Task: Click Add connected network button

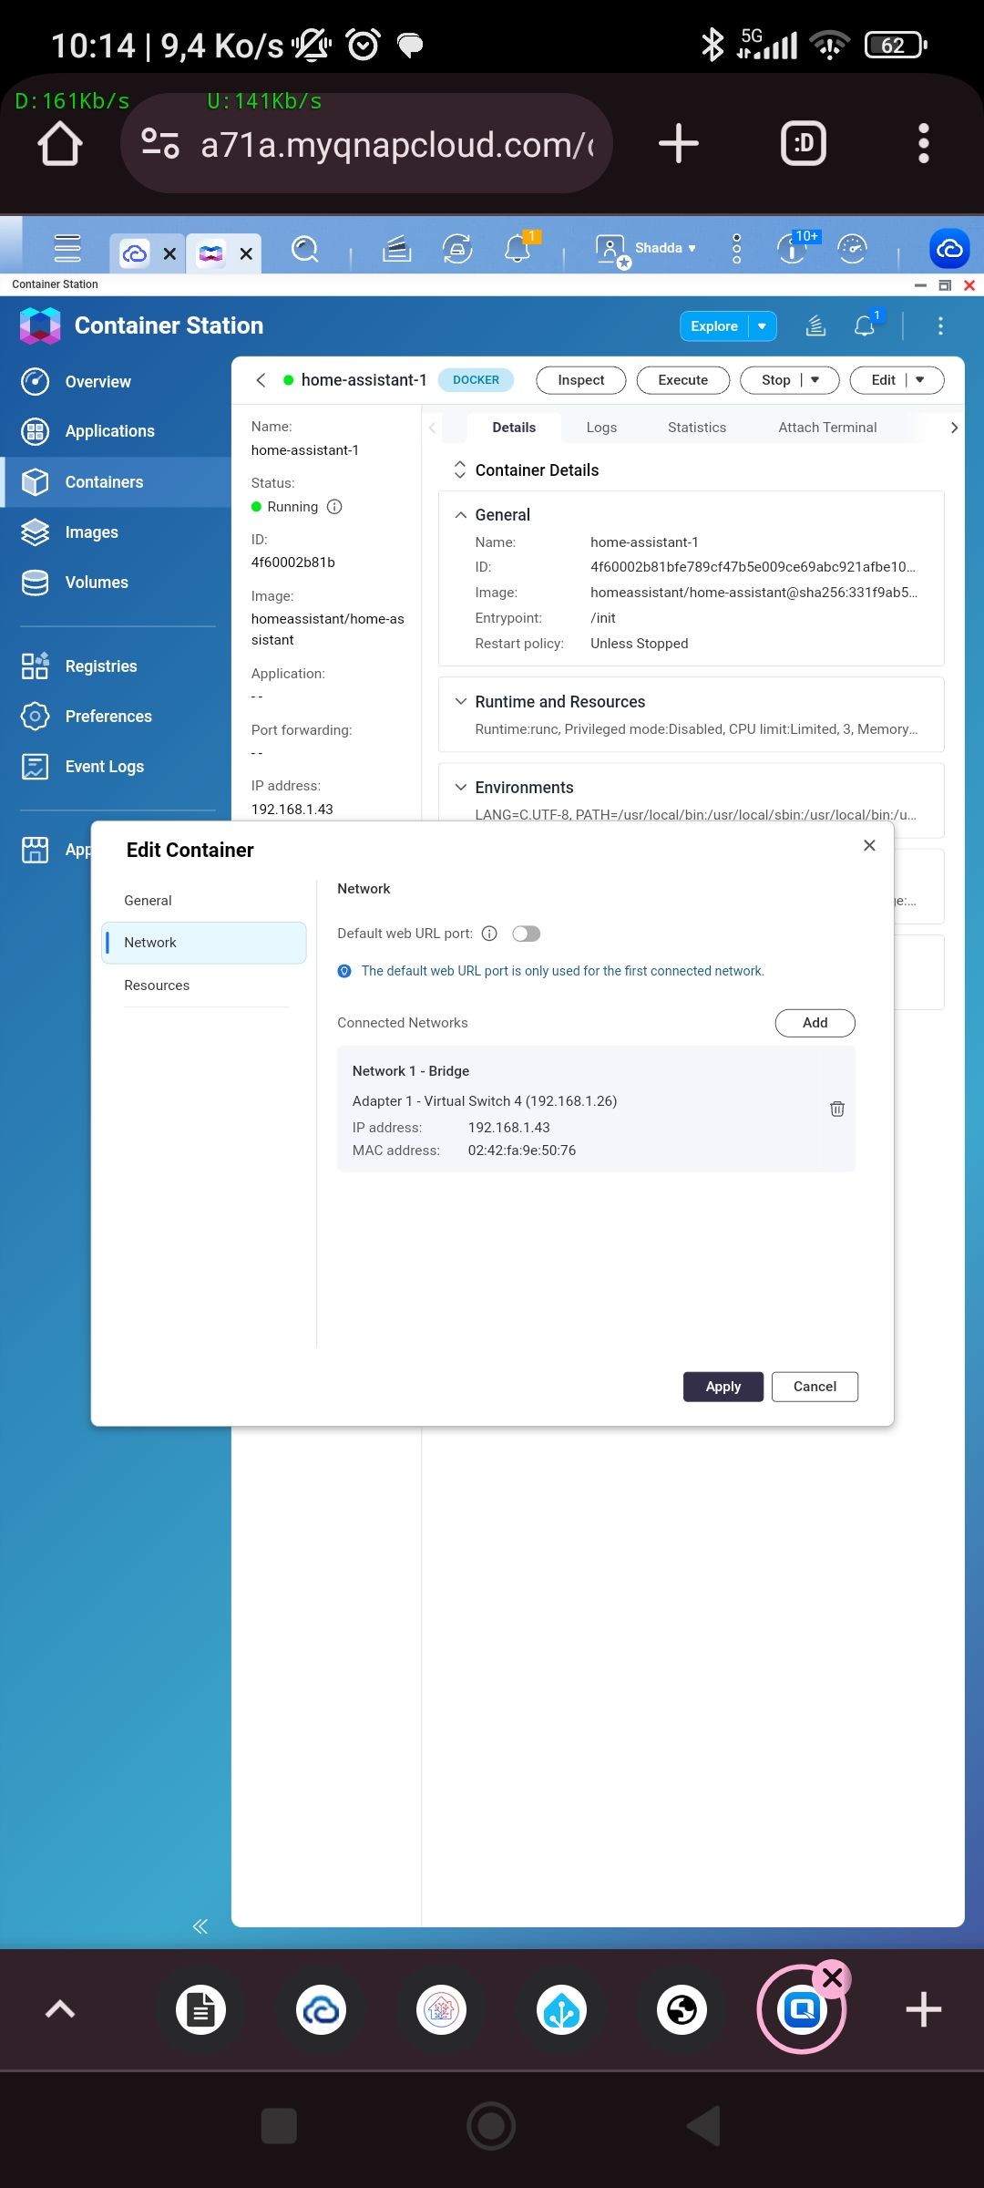Action: 815,1023
